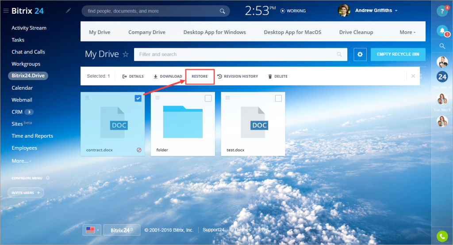
Task: Click the Print footer link
Action: [264, 230]
